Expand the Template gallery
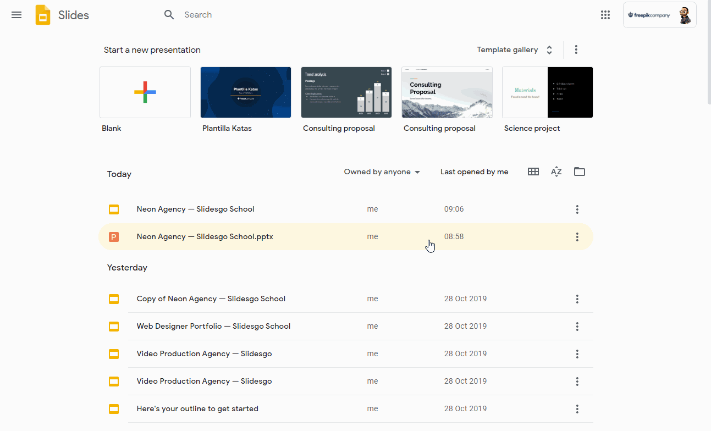The height and width of the screenshot is (431, 711). click(x=514, y=50)
